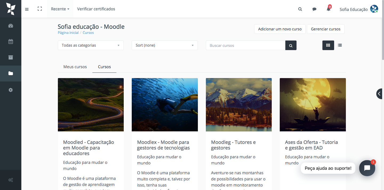This screenshot has height=190, width=384.
Task: Open the messages speech bubble icon
Action: click(x=314, y=9)
